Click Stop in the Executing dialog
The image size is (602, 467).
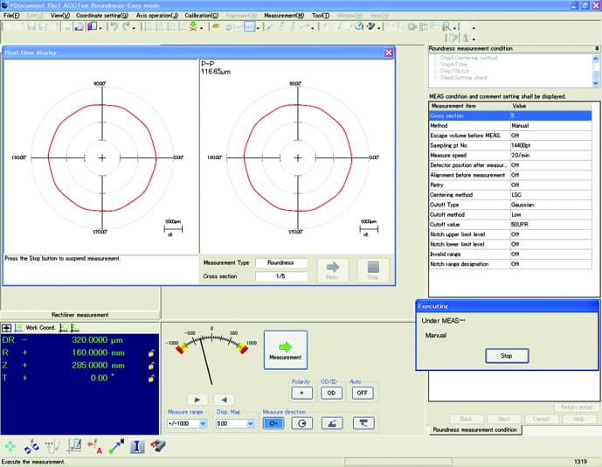507,356
